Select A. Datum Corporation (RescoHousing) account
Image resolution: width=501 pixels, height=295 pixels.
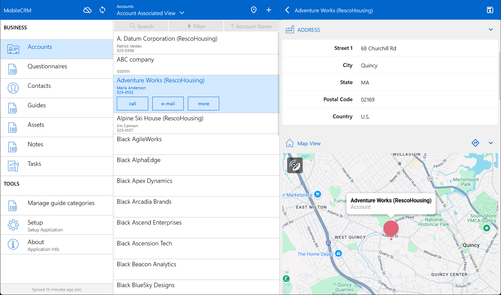point(196,44)
